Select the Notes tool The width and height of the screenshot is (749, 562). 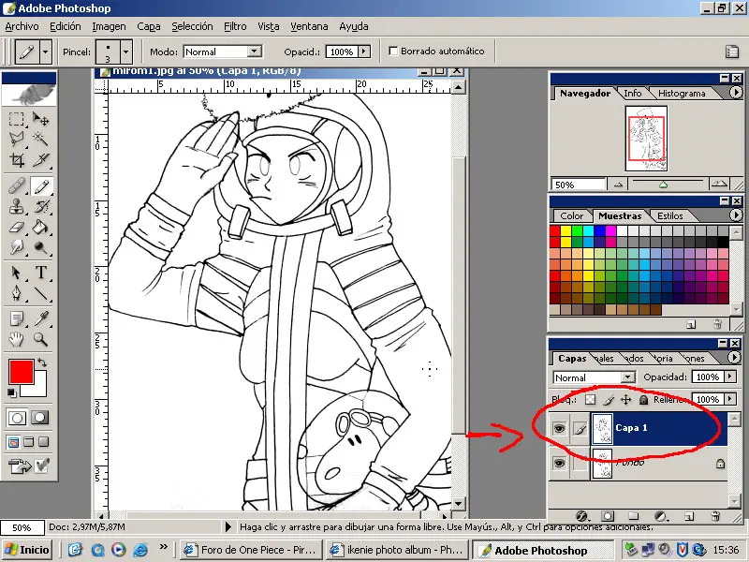click(x=16, y=318)
